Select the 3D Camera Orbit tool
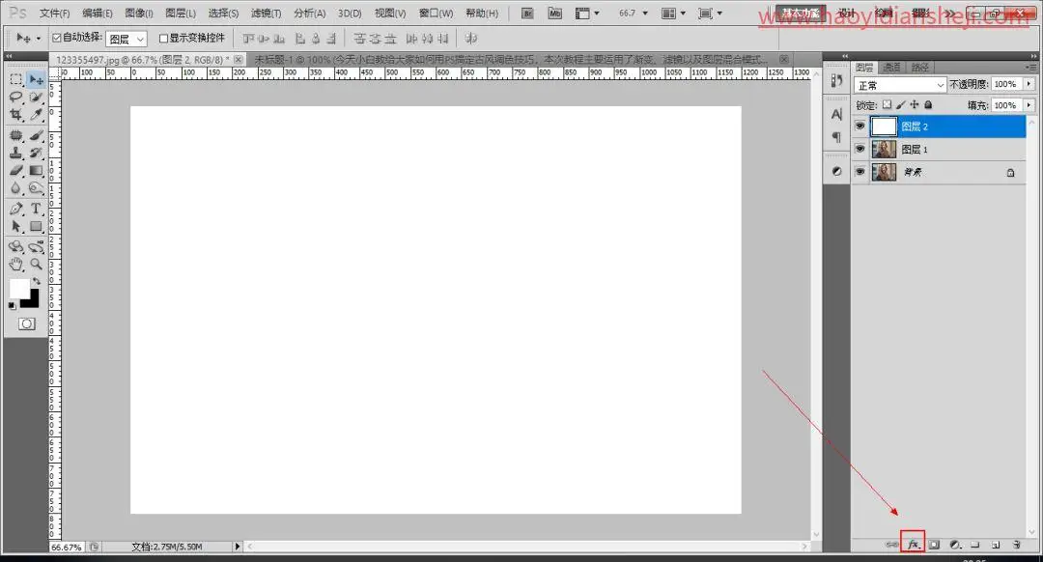 [x=36, y=247]
